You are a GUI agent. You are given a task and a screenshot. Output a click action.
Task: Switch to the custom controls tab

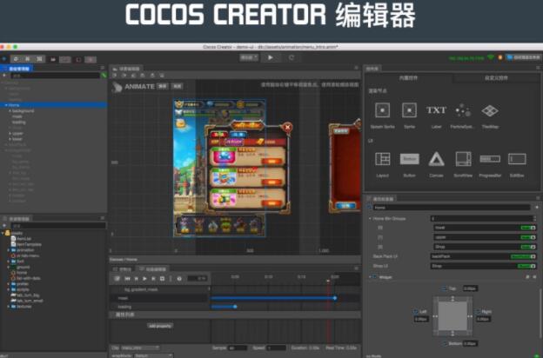point(496,78)
